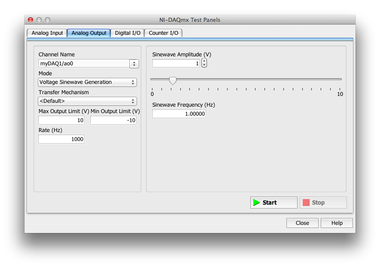Open the Transfer Mechanism dropdown
The image size is (380, 267).
(x=88, y=101)
